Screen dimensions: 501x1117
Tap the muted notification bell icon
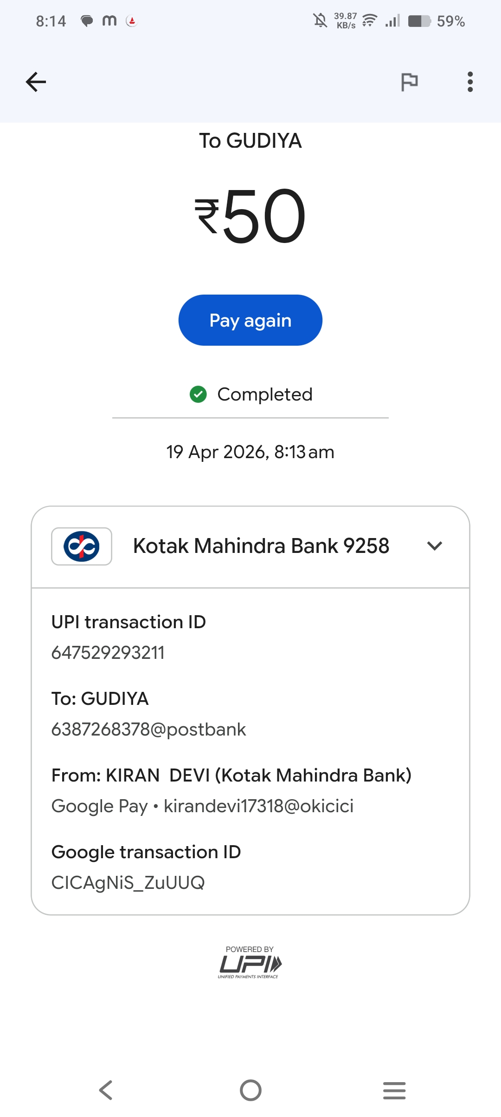point(320,21)
